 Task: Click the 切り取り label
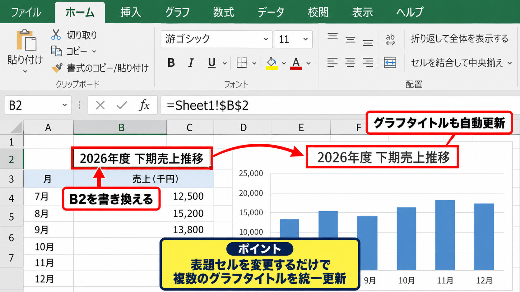(82, 35)
